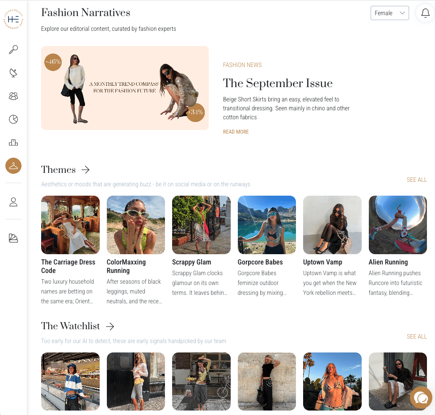
Task: Open the pie chart analytics icon
Action: coord(13,119)
